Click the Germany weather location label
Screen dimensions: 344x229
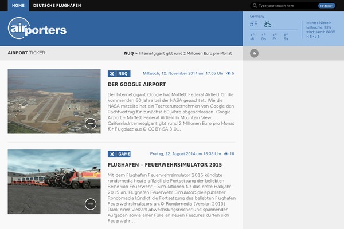tap(257, 16)
